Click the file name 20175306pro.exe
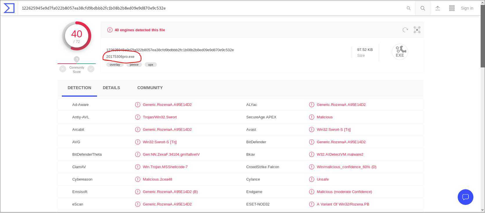485x213 pixels. click(120, 57)
